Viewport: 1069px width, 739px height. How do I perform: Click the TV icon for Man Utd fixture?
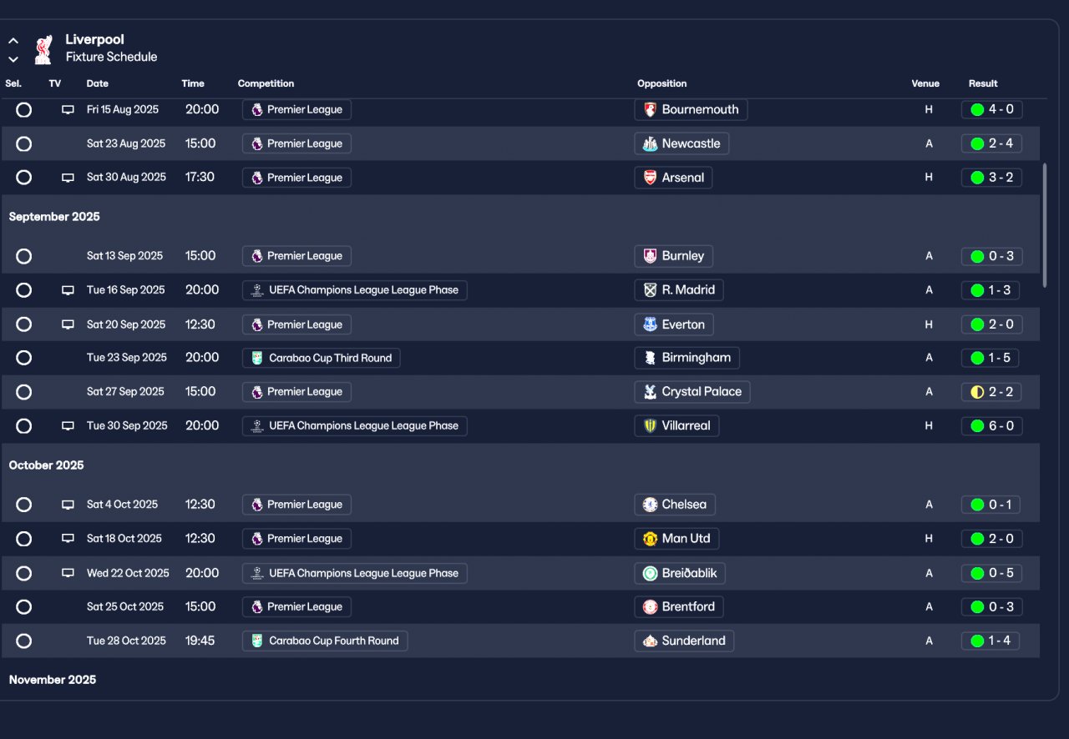click(x=68, y=539)
